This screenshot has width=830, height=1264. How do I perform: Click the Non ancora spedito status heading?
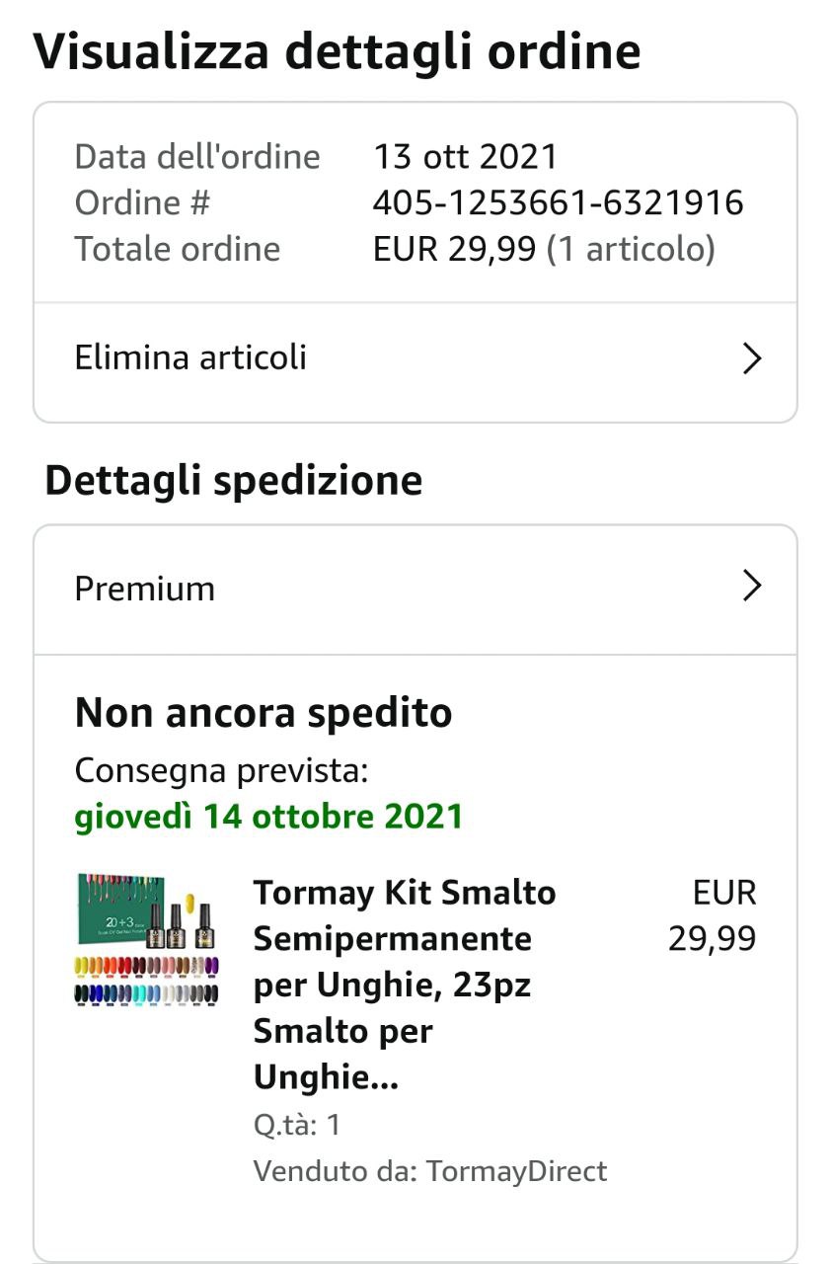tap(264, 712)
